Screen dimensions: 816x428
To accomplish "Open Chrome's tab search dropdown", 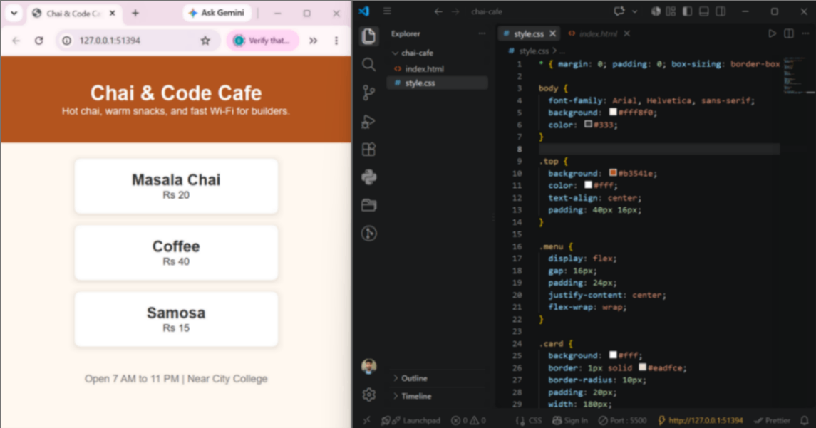I will pyautogui.click(x=14, y=13).
